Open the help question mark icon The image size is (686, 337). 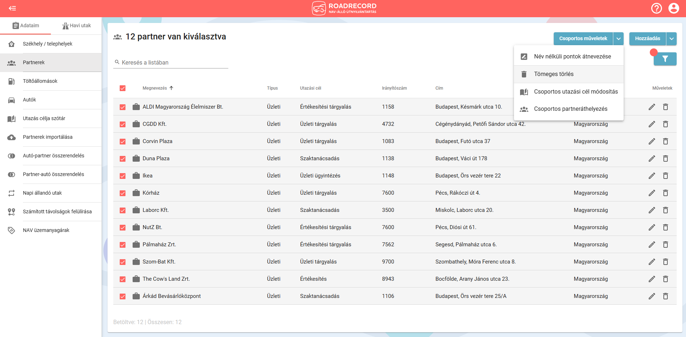point(656,8)
